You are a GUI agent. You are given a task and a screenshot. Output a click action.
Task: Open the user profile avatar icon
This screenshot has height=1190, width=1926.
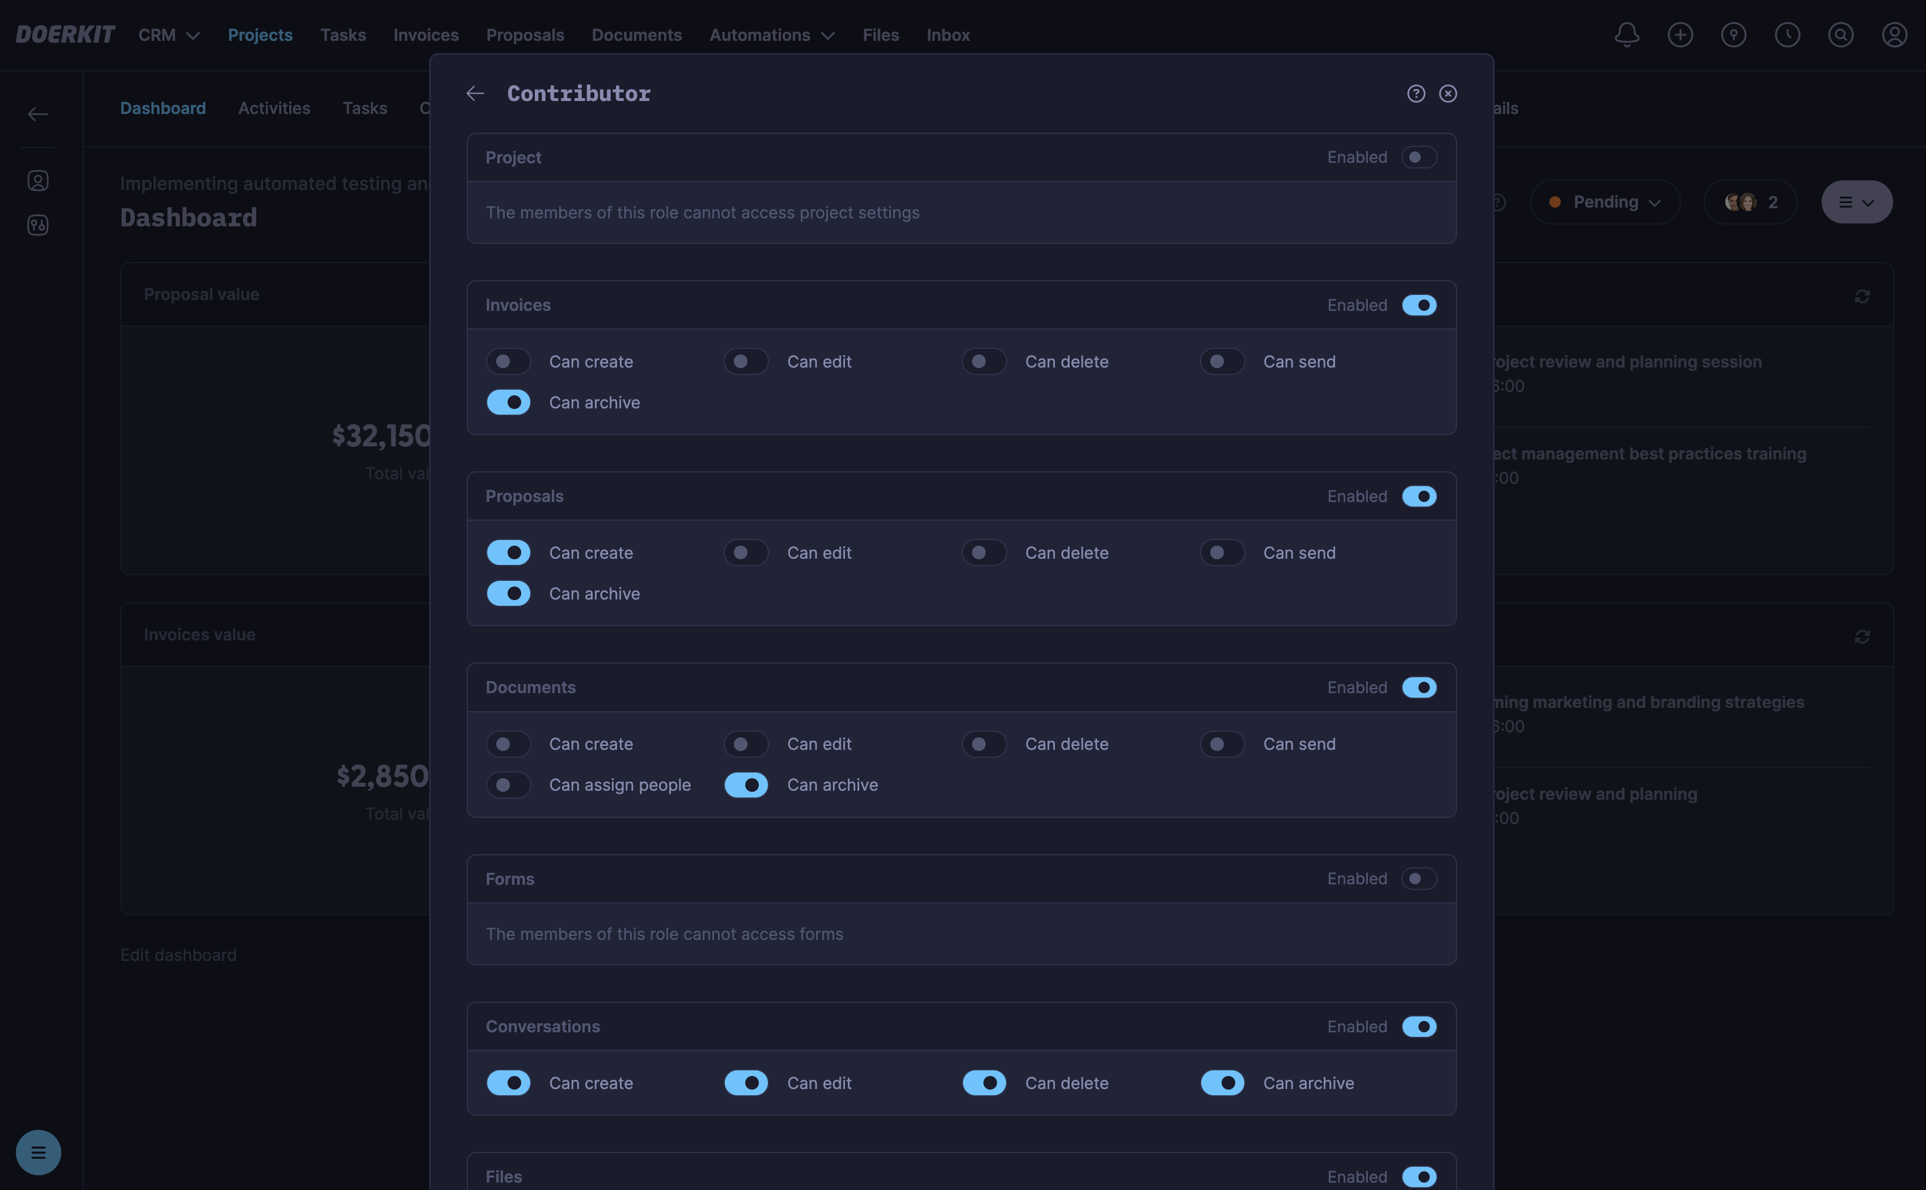tap(1895, 35)
